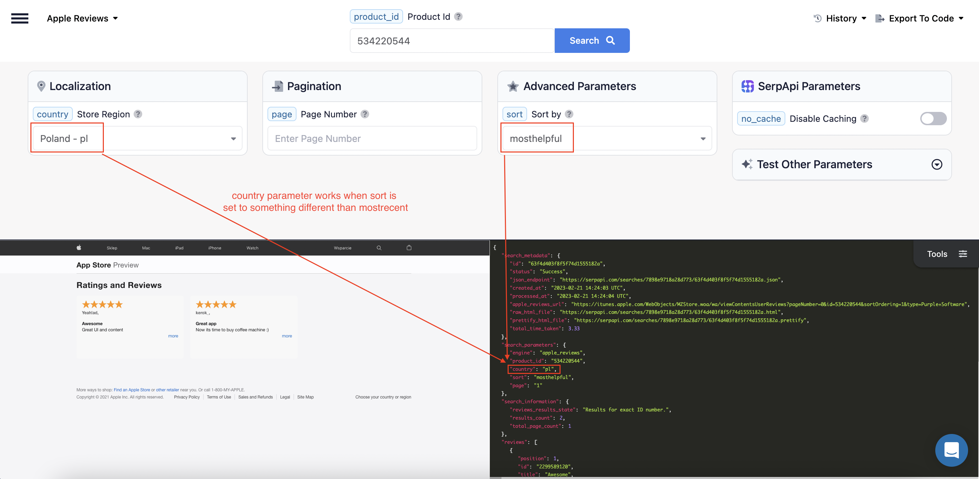Click the Product Id help icon

pos(458,17)
